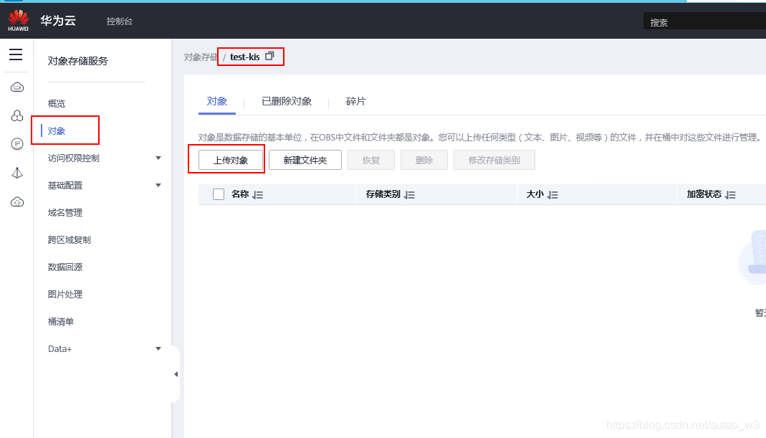
Task: Click the 上传对象 button
Action: point(231,160)
